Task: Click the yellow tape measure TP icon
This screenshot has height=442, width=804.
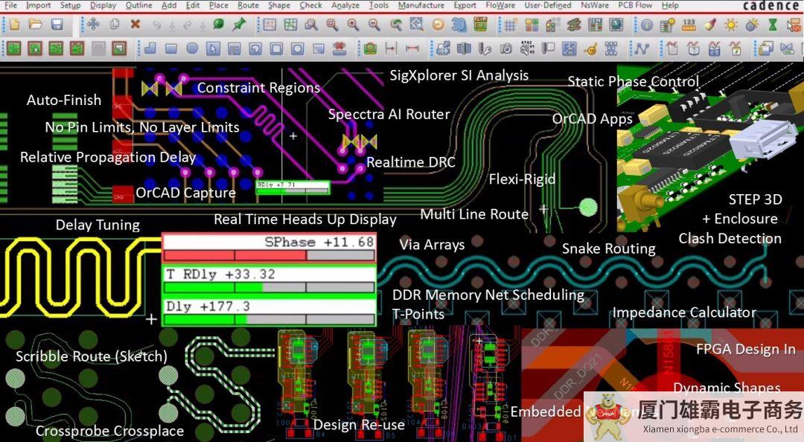Action: click(x=590, y=48)
